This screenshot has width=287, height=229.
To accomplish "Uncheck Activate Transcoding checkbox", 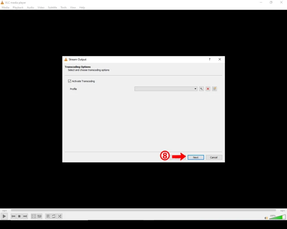I will [70, 81].
